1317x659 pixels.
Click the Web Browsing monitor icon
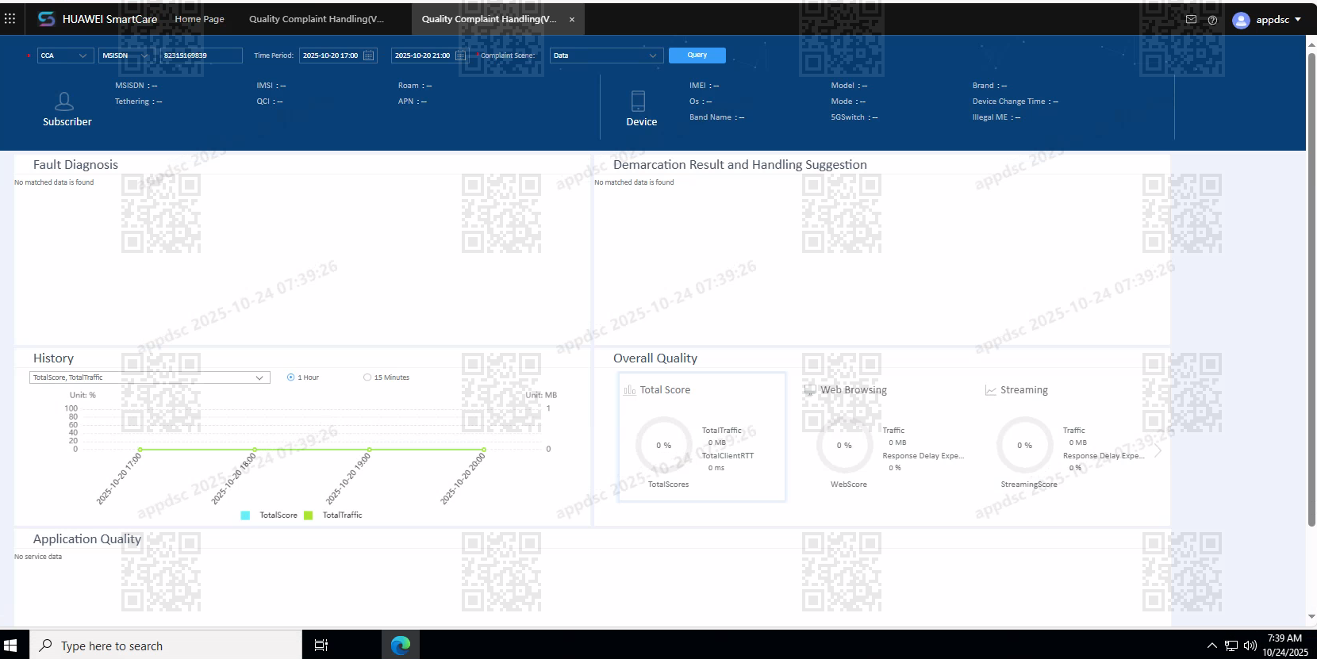point(809,390)
